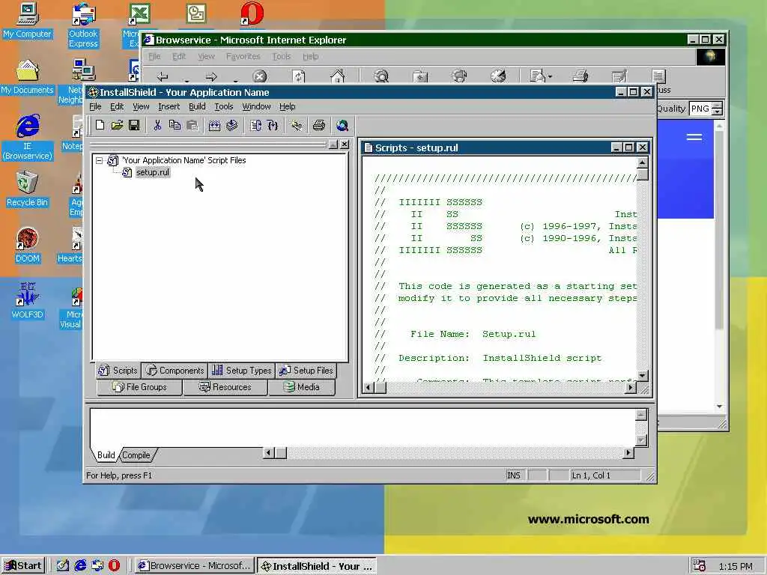Launch Internet Explorer from quick launch
This screenshot has width=767, height=575.
click(x=79, y=566)
